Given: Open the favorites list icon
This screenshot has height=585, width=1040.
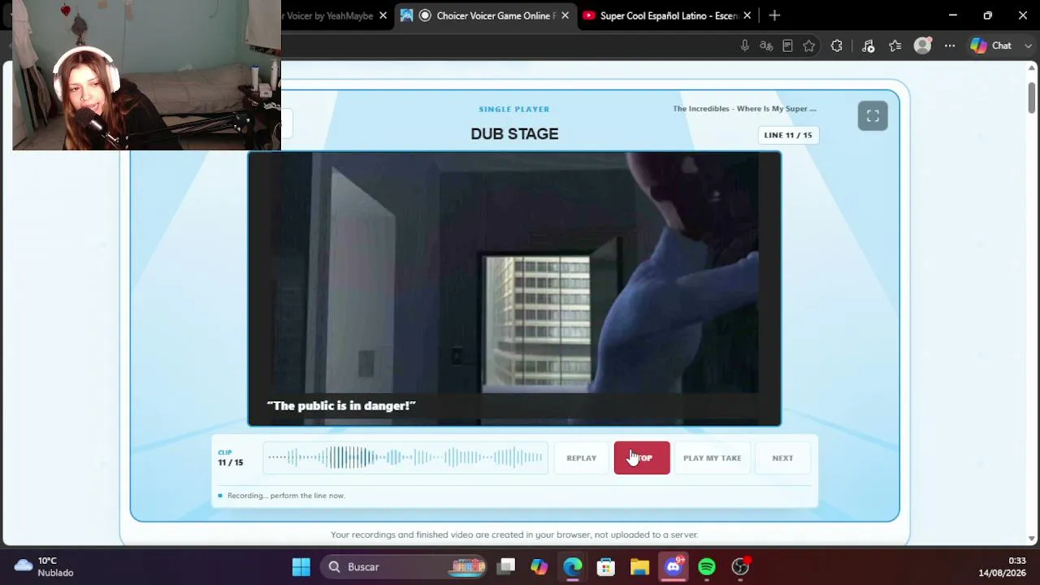Looking at the screenshot, I should [x=895, y=46].
